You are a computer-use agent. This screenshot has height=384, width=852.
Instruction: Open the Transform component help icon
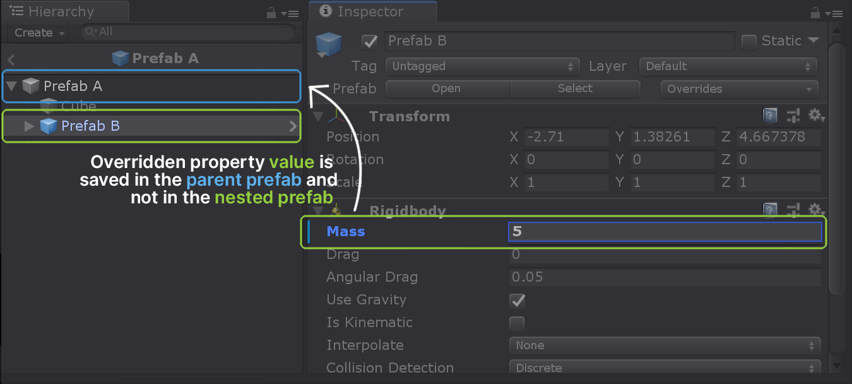770,116
